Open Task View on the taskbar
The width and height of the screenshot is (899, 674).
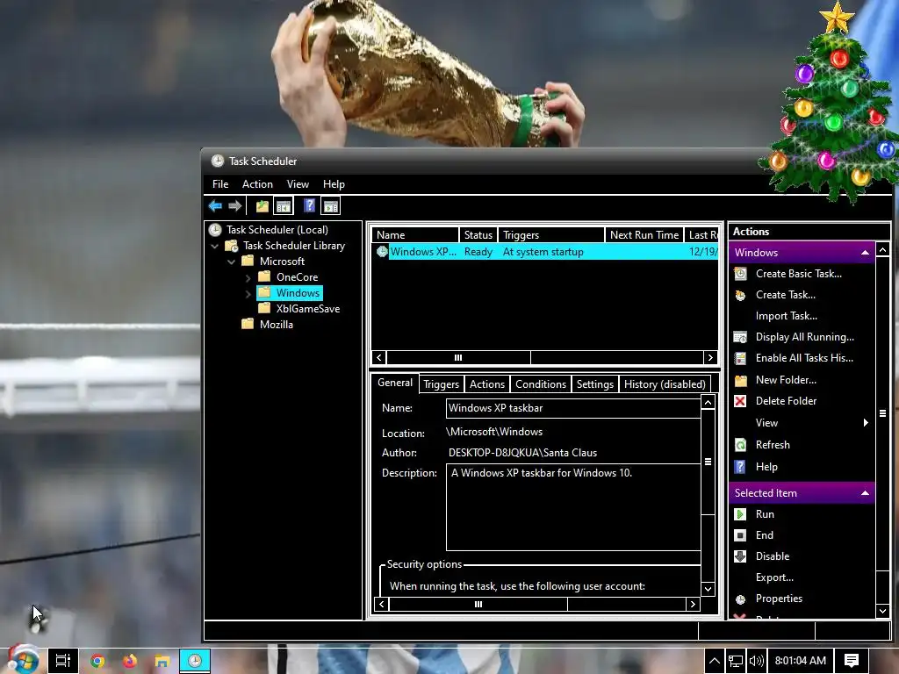tap(62, 661)
